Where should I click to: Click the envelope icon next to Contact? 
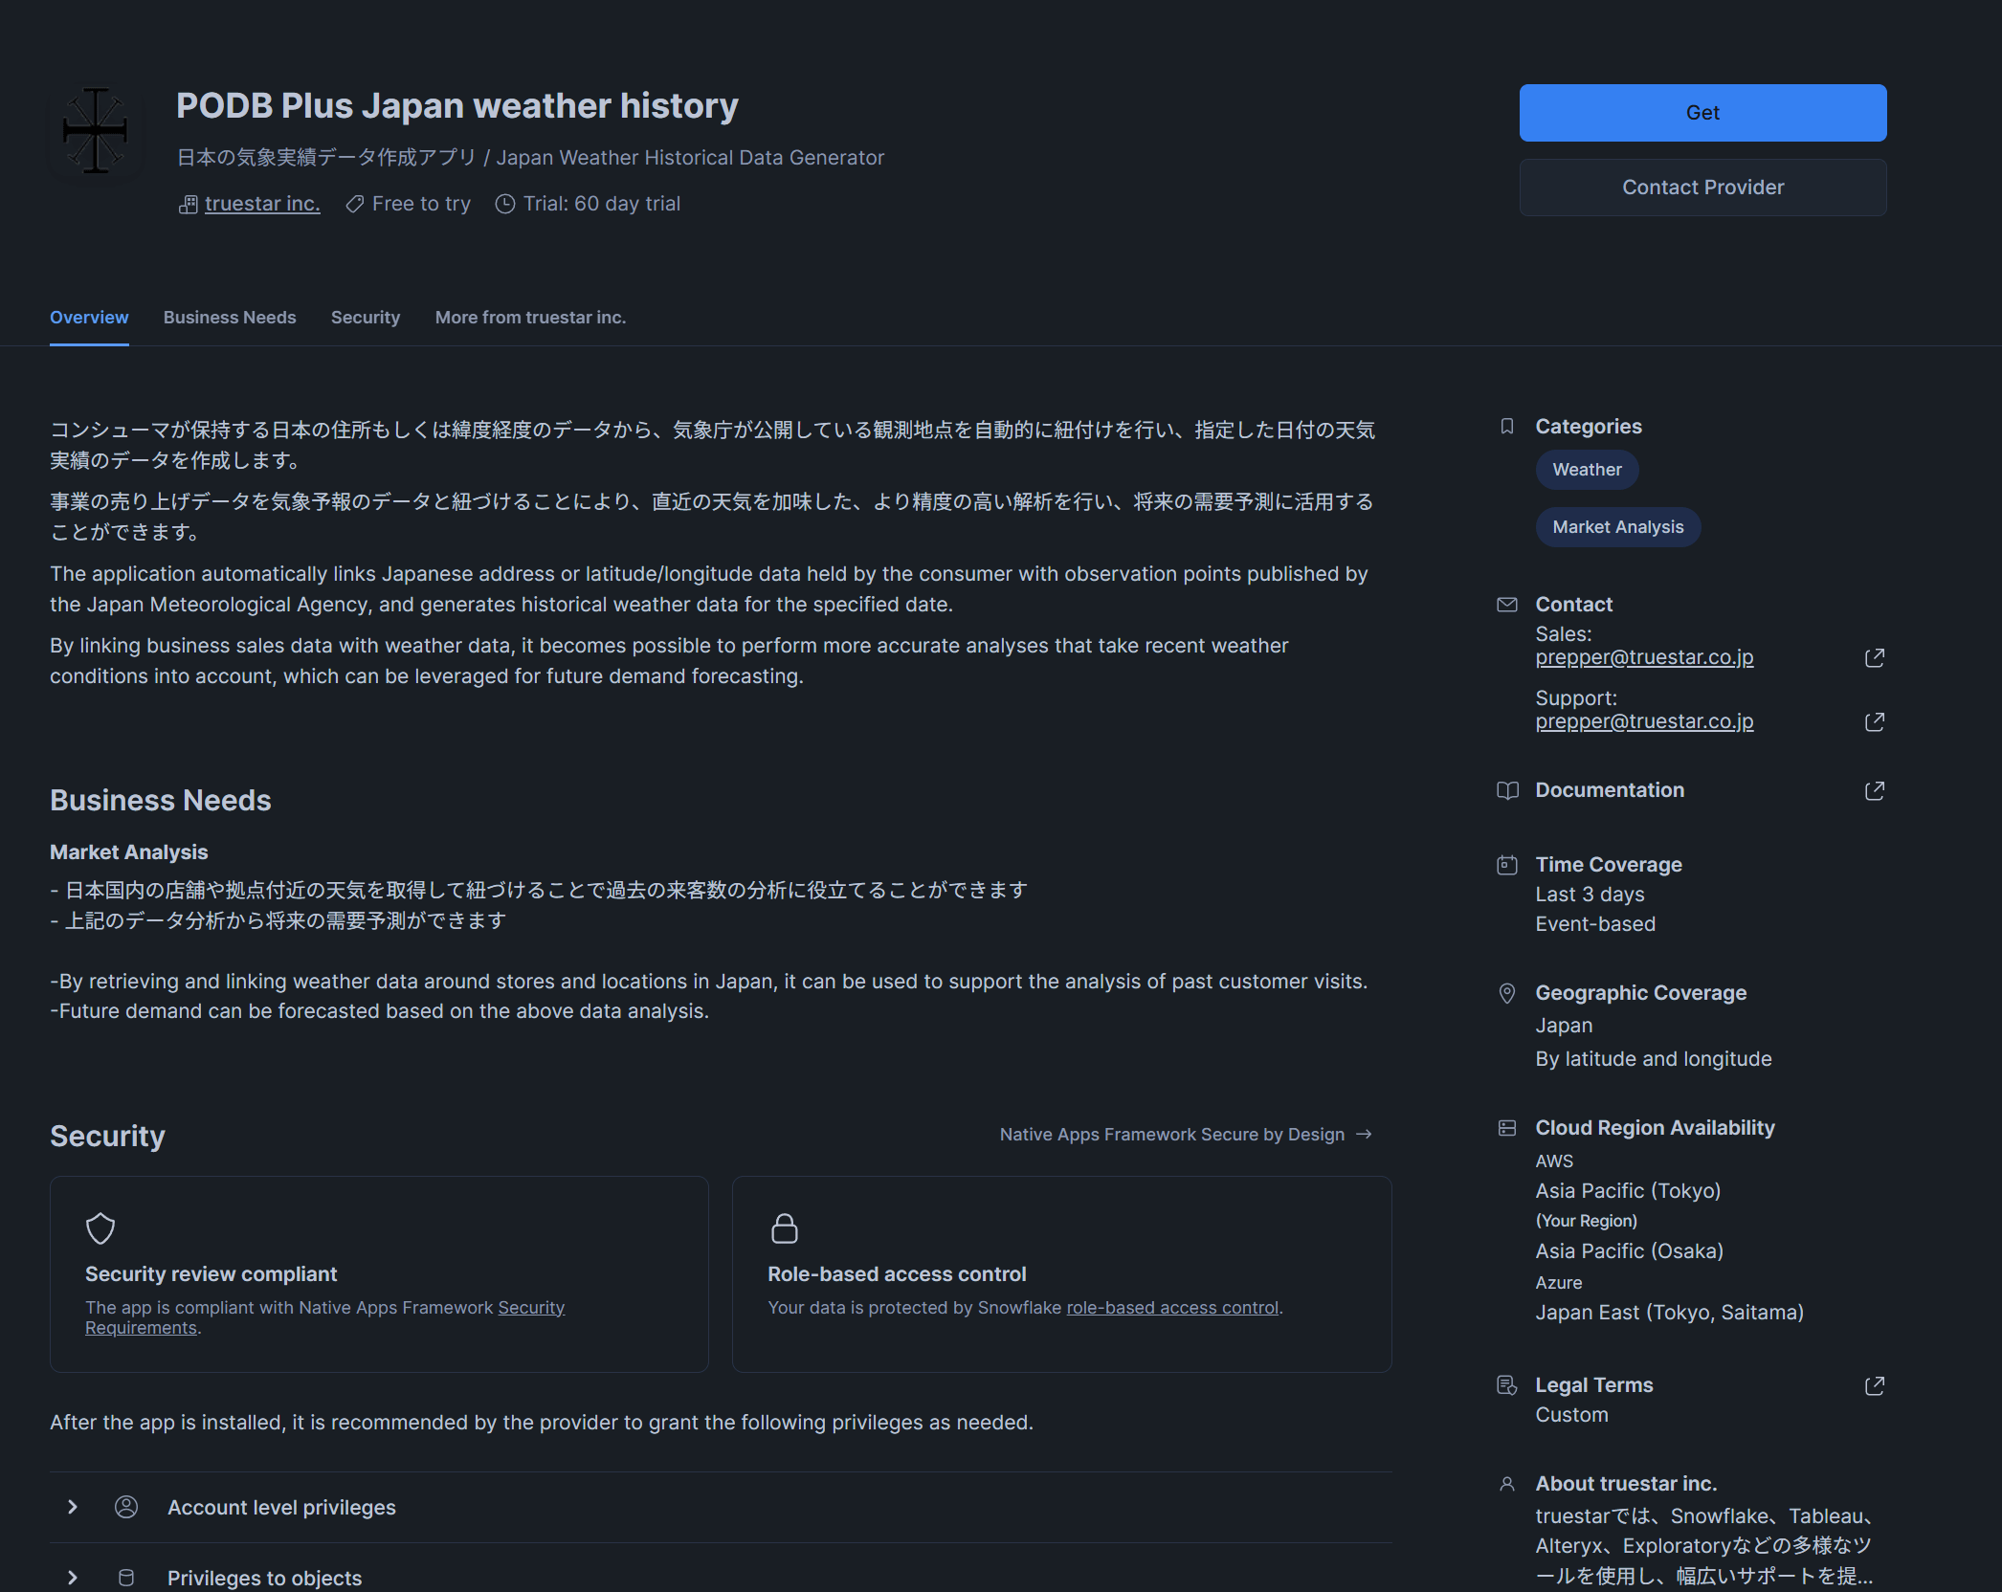tap(1507, 605)
